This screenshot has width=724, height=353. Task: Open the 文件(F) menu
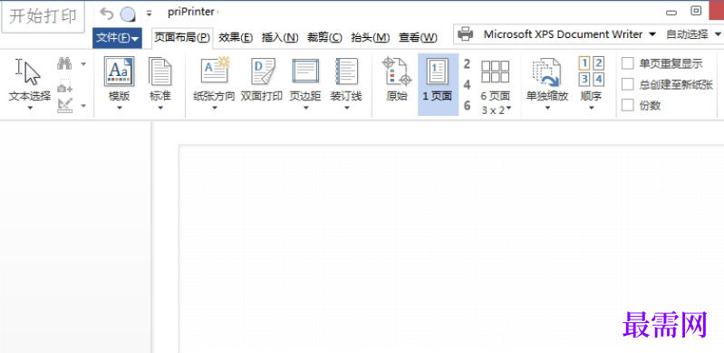click(117, 38)
